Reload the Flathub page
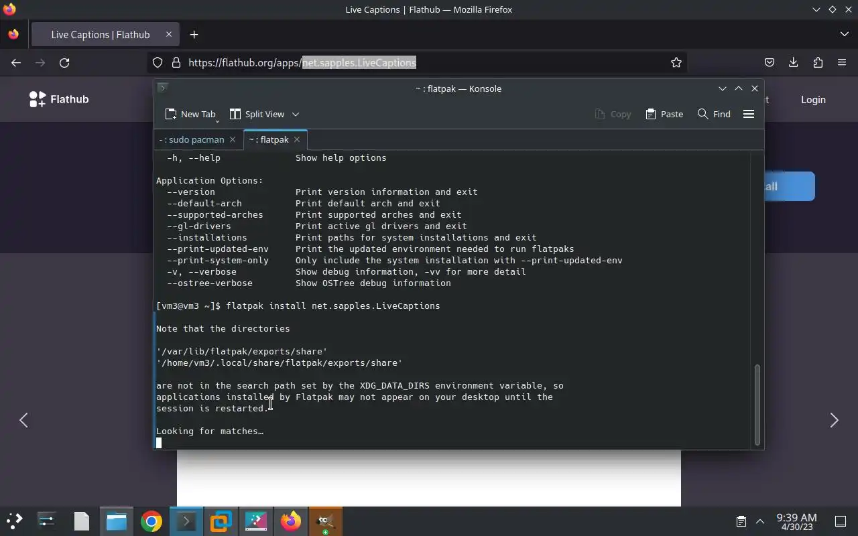858x536 pixels. click(64, 62)
